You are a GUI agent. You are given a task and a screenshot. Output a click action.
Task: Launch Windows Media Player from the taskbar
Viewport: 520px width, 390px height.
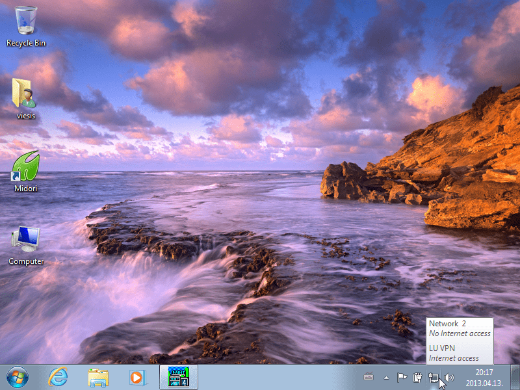point(138,378)
